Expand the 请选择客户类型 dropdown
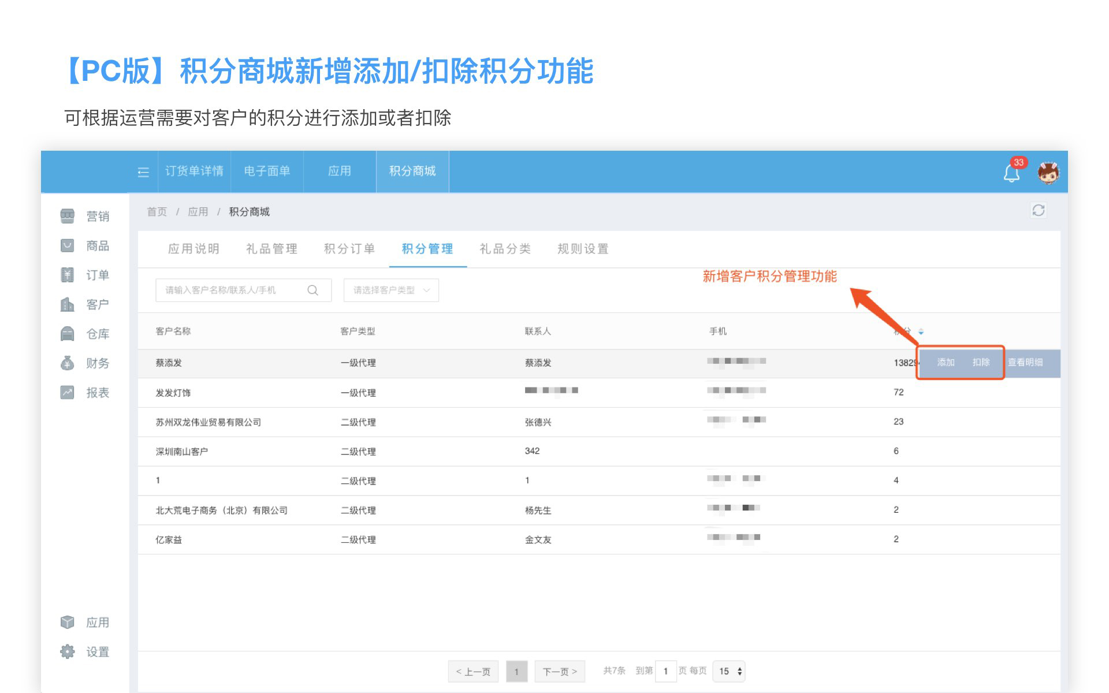 (x=391, y=290)
